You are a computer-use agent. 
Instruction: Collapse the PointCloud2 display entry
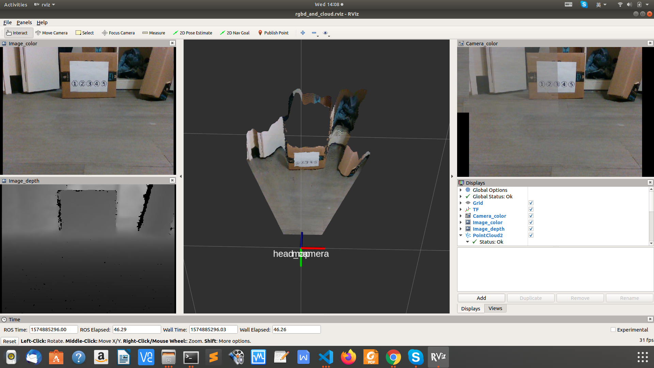click(x=461, y=235)
